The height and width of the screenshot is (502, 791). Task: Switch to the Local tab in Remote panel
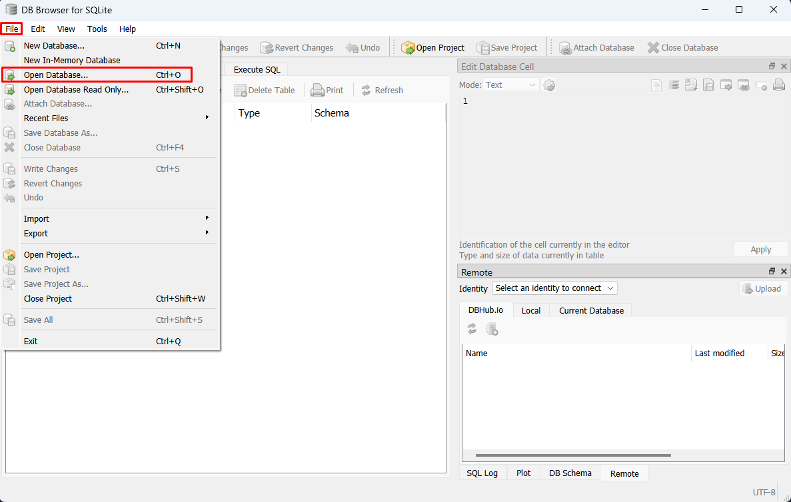point(531,310)
